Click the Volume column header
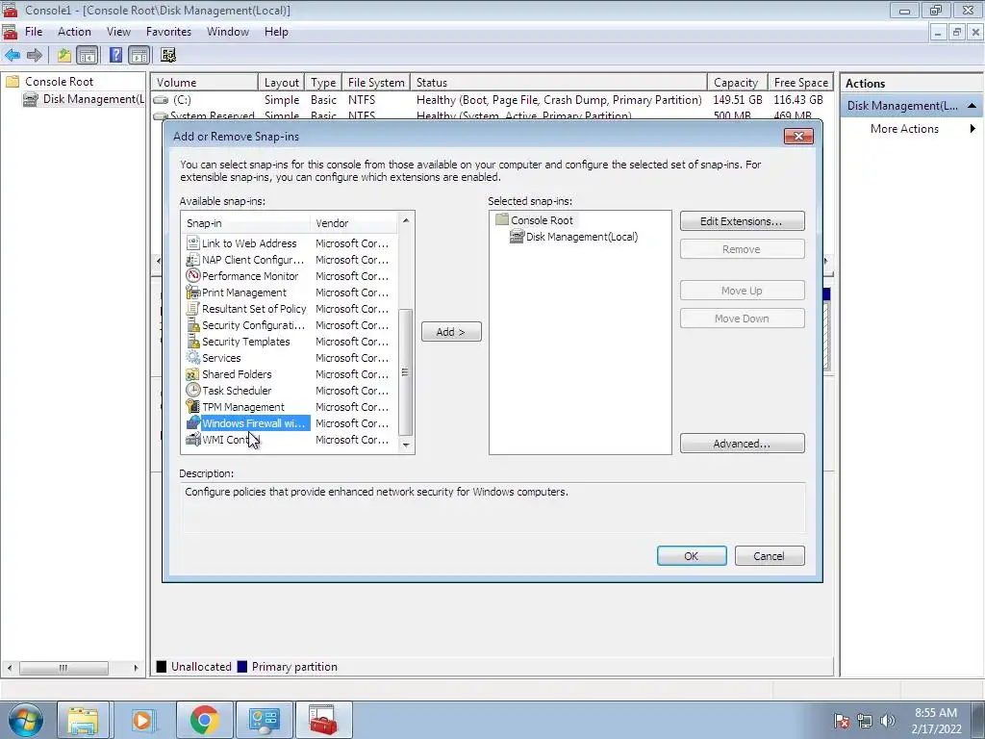The image size is (985, 739). [205, 83]
